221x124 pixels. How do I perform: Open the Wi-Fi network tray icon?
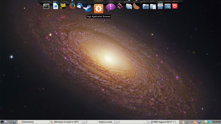click(192, 122)
